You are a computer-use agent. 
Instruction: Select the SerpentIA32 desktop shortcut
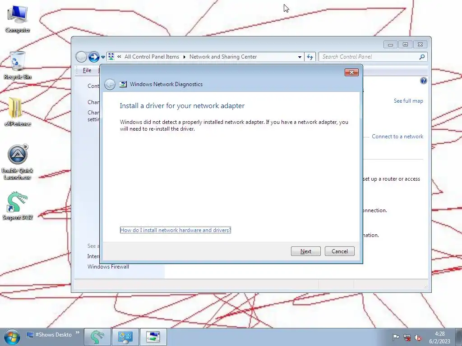[18, 206]
